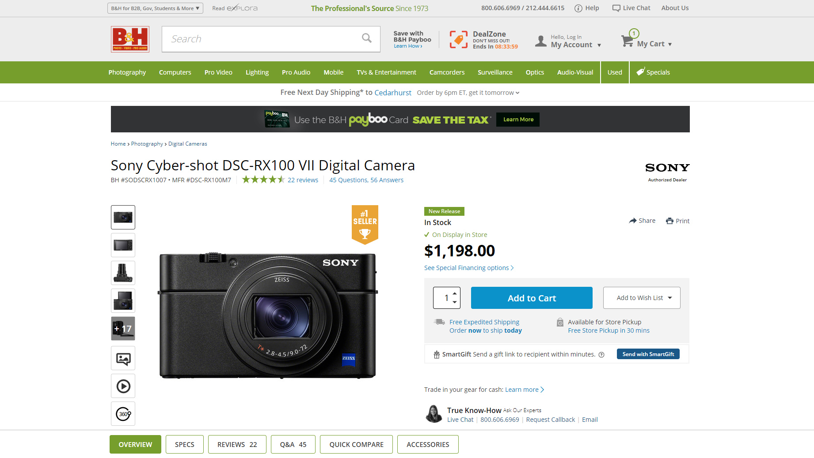The width and height of the screenshot is (814, 458).
Task: Open the +17 more images thumbnail
Action: (123, 328)
